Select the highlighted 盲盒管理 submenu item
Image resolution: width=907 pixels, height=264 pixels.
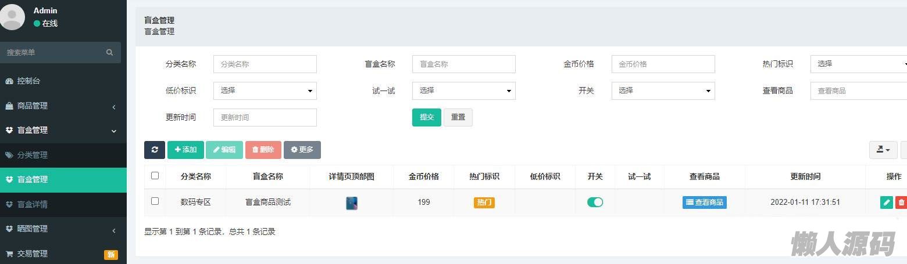click(x=63, y=180)
